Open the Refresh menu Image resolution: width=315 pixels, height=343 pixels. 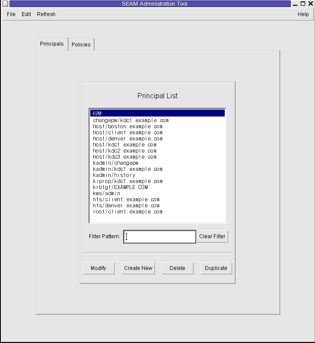coord(46,14)
